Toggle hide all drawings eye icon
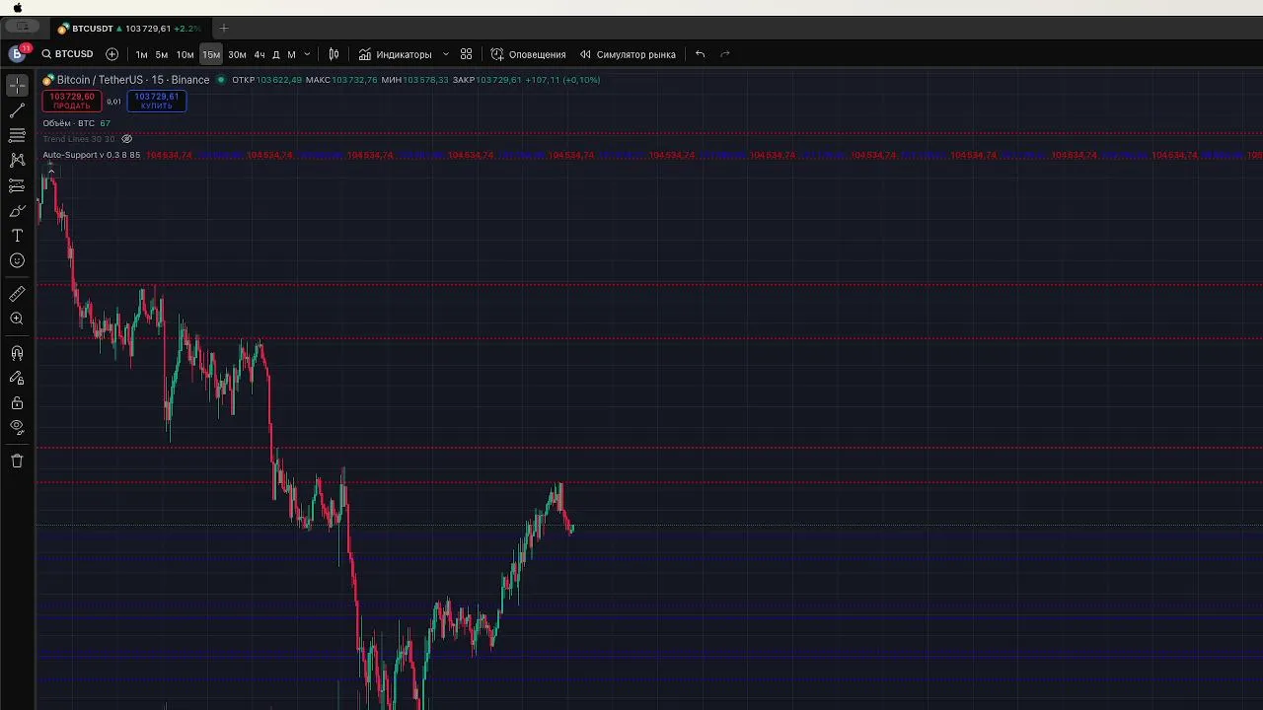The image size is (1263, 710). 17,427
